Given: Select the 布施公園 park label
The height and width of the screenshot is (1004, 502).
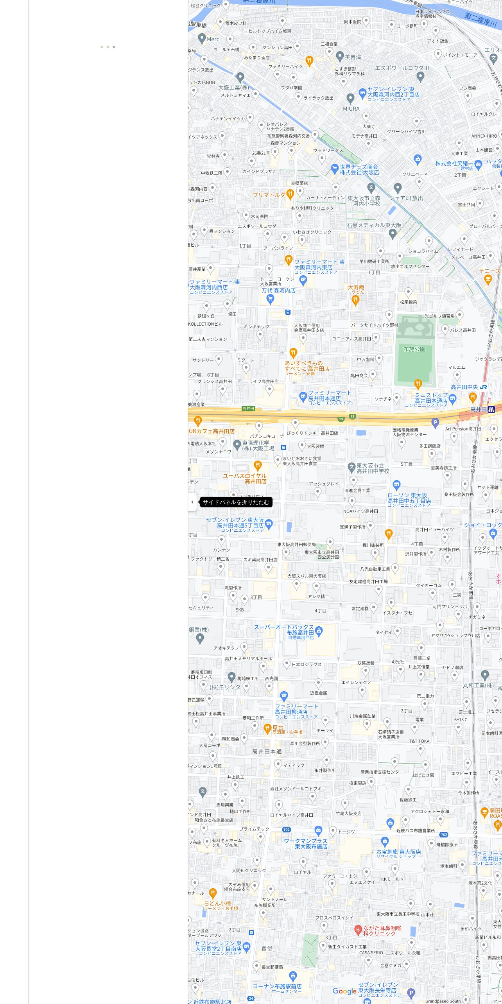Looking at the screenshot, I should click(414, 349).
